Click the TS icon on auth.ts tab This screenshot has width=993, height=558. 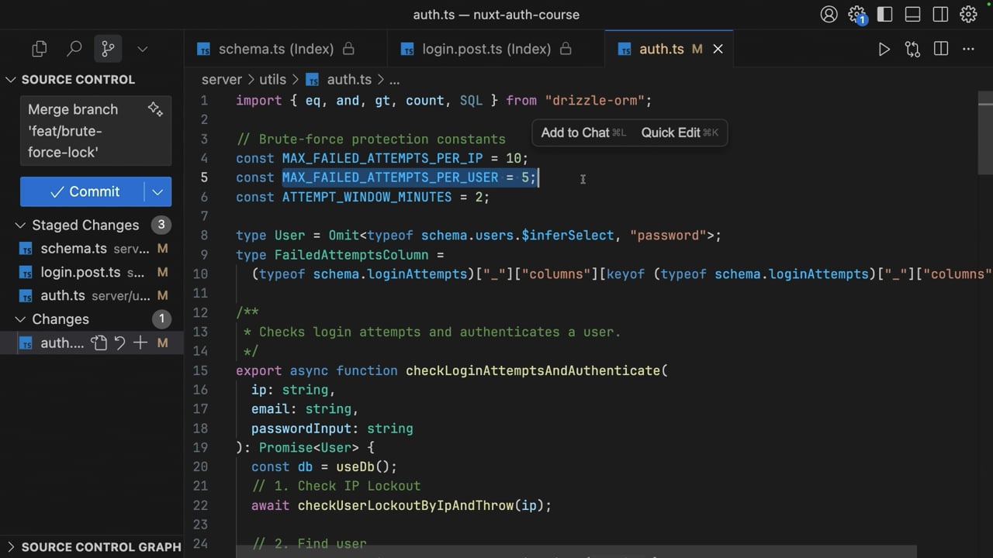[625, 49]
